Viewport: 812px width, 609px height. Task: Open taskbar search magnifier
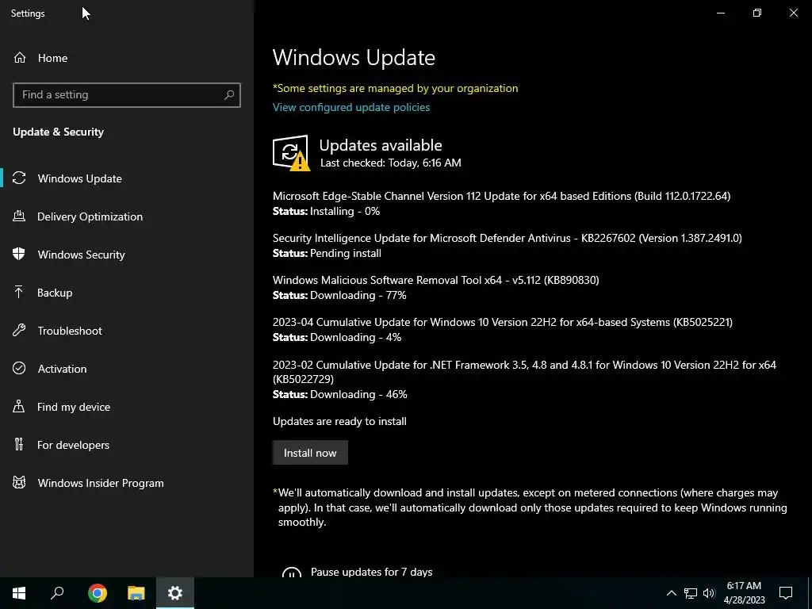(57, 593)
